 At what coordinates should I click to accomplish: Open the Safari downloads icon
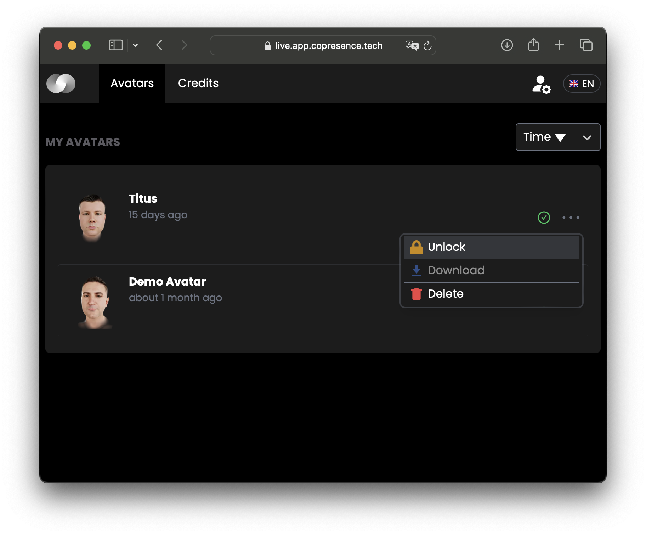tap(507, 45)
